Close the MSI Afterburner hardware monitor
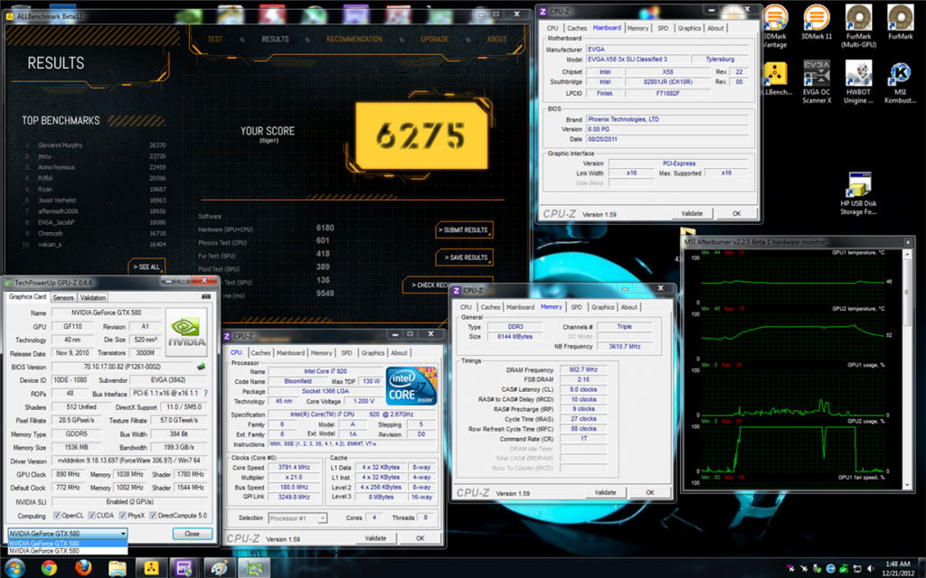926x578 pixels. (908, 242)
